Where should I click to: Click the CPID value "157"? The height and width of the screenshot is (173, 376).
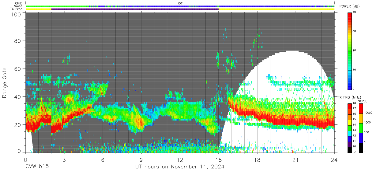click(x=180, y=3)
